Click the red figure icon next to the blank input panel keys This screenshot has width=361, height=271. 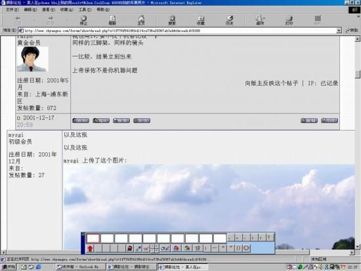129,249
